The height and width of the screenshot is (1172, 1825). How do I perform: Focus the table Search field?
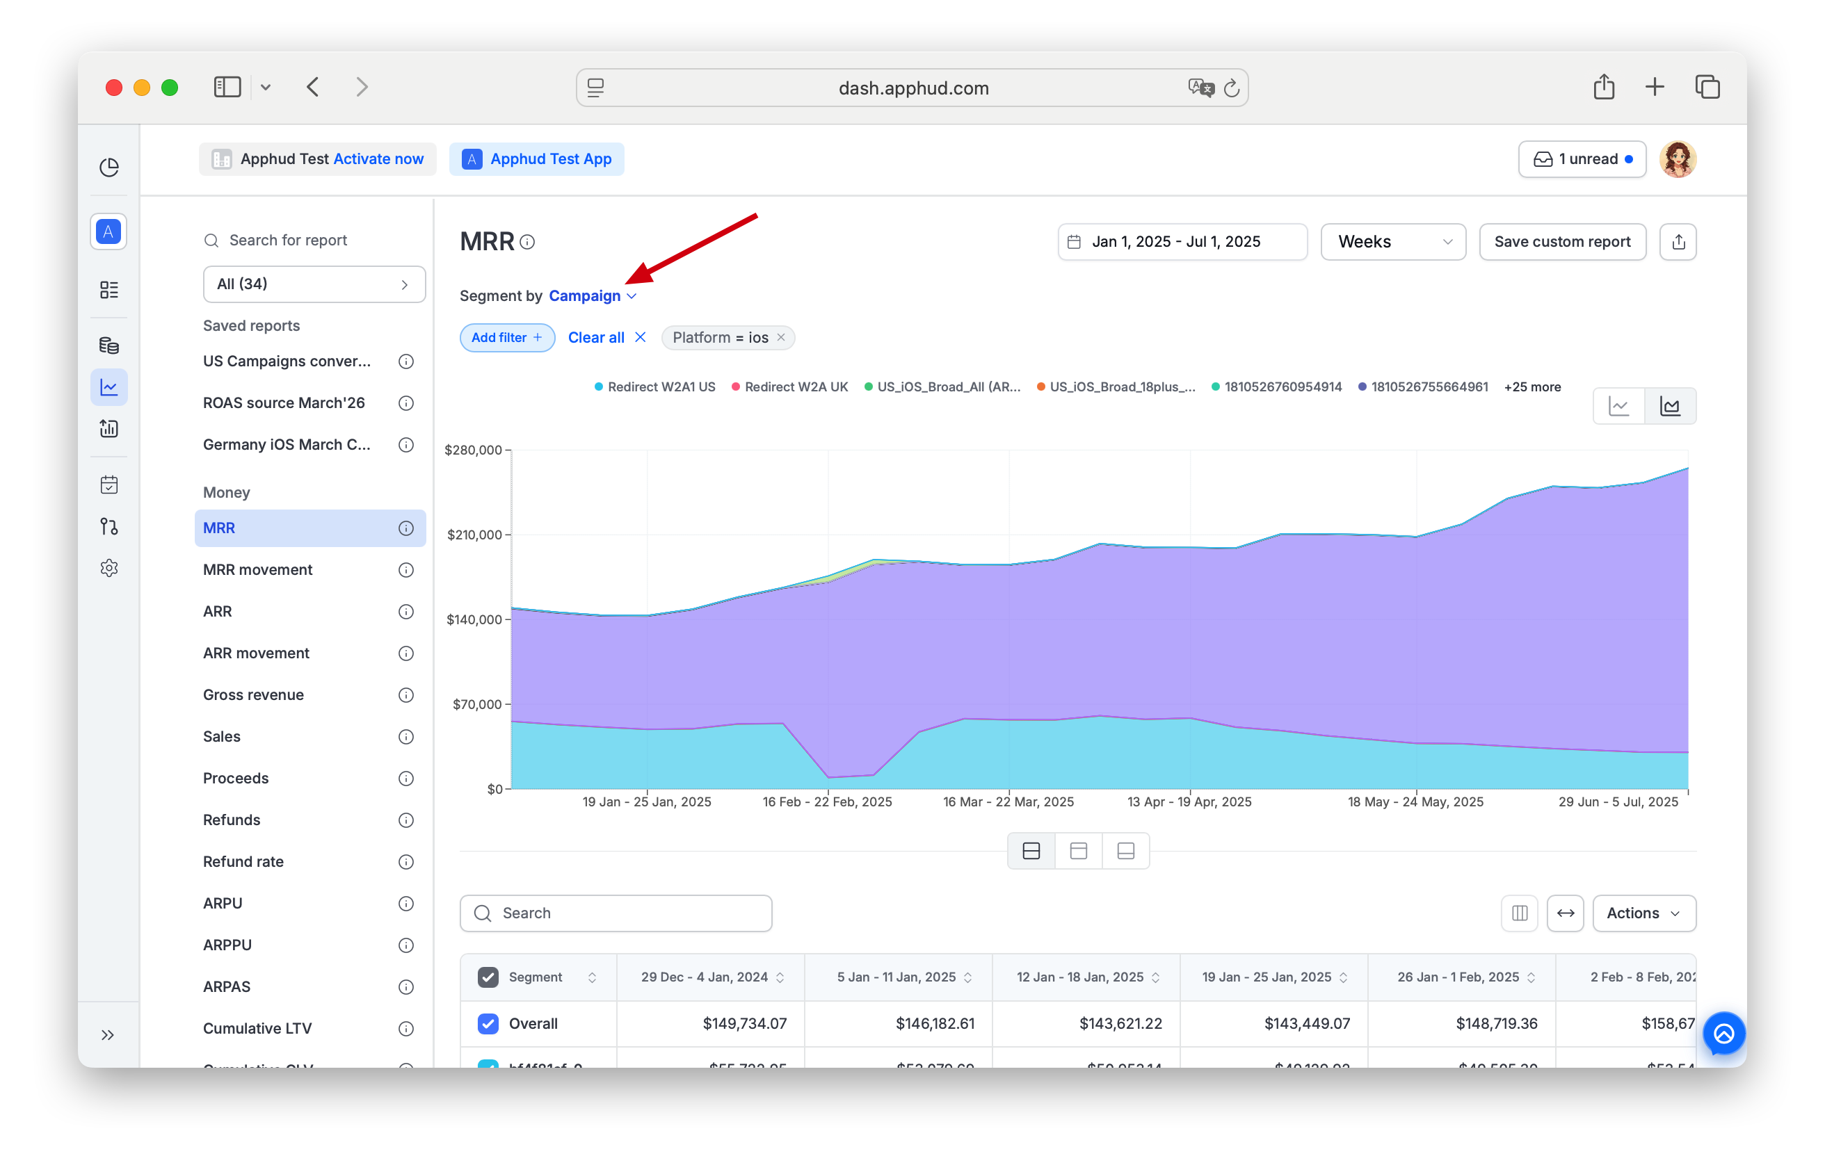pyautogui.click(x=616, y=913)
